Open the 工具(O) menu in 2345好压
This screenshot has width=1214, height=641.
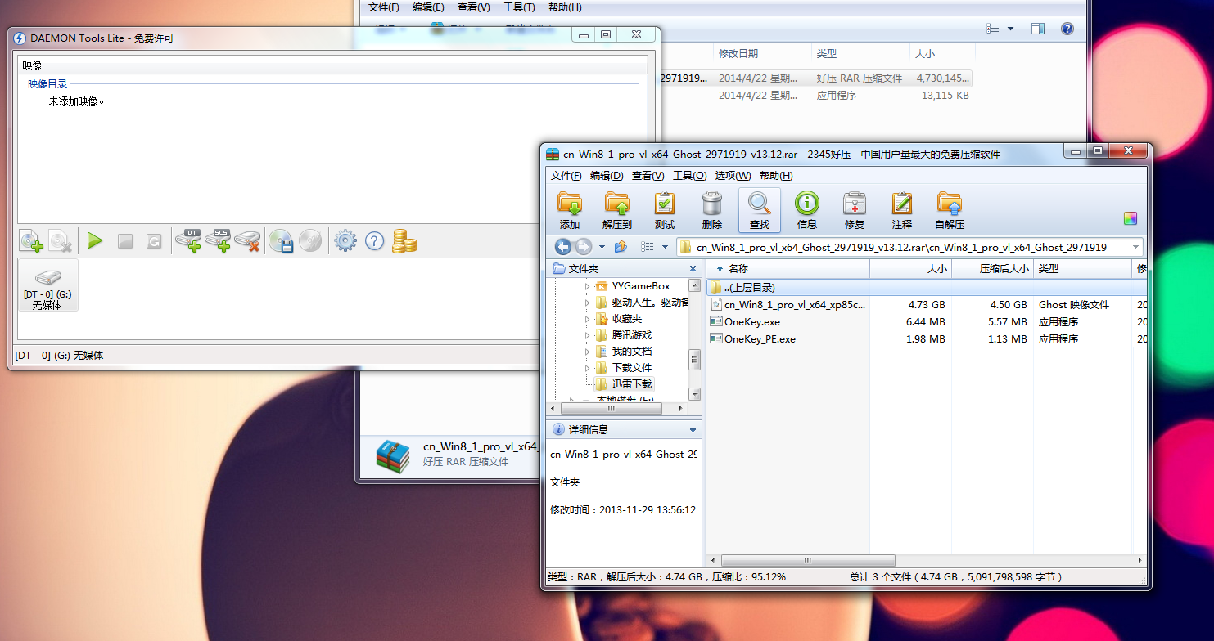tap(689, 176)
